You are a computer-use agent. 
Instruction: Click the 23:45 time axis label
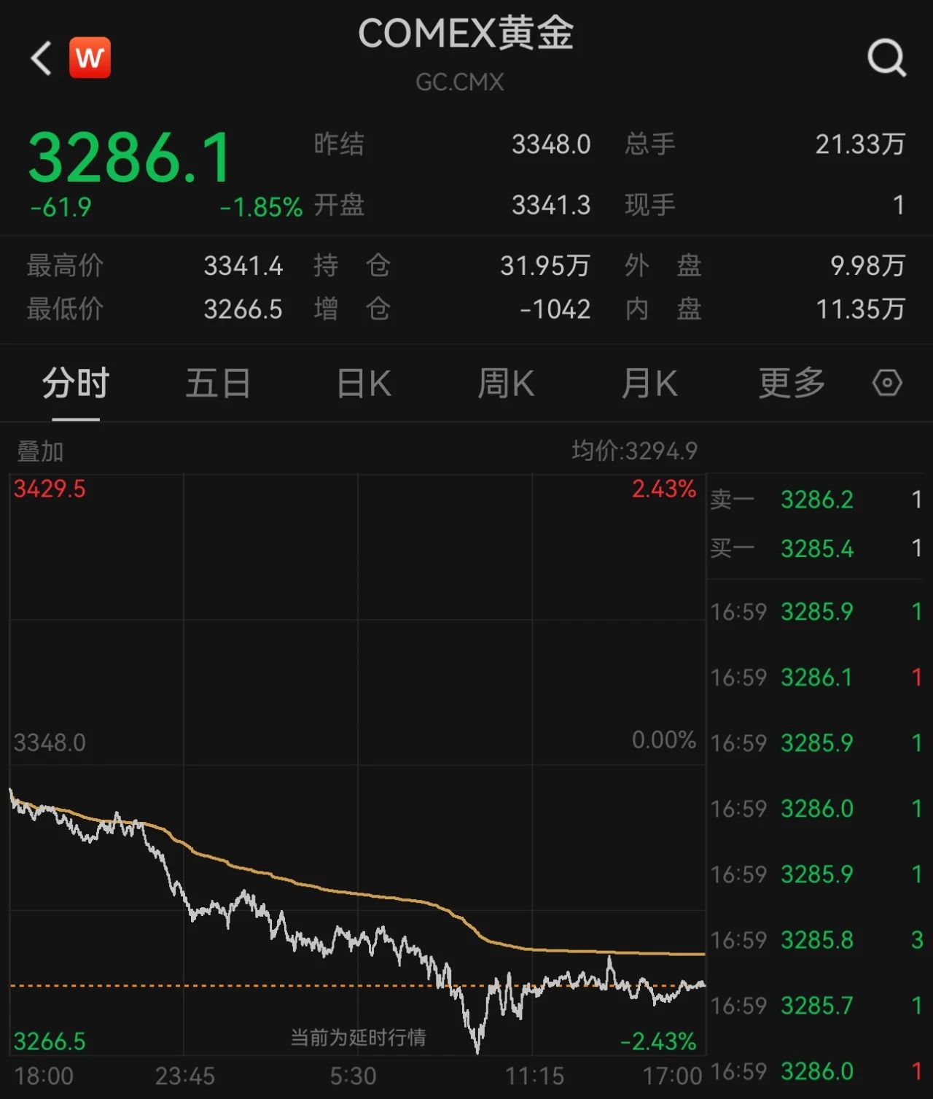(x=185, y=1076)
